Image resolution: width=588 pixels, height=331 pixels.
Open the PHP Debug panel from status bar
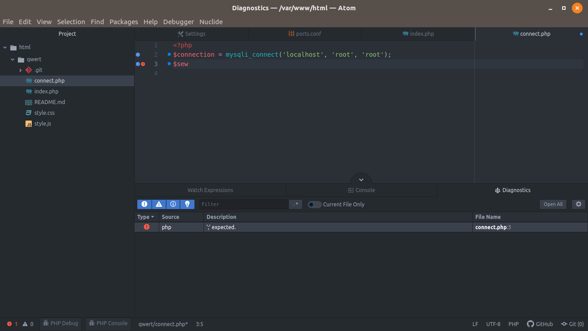[x=60, y=323]
